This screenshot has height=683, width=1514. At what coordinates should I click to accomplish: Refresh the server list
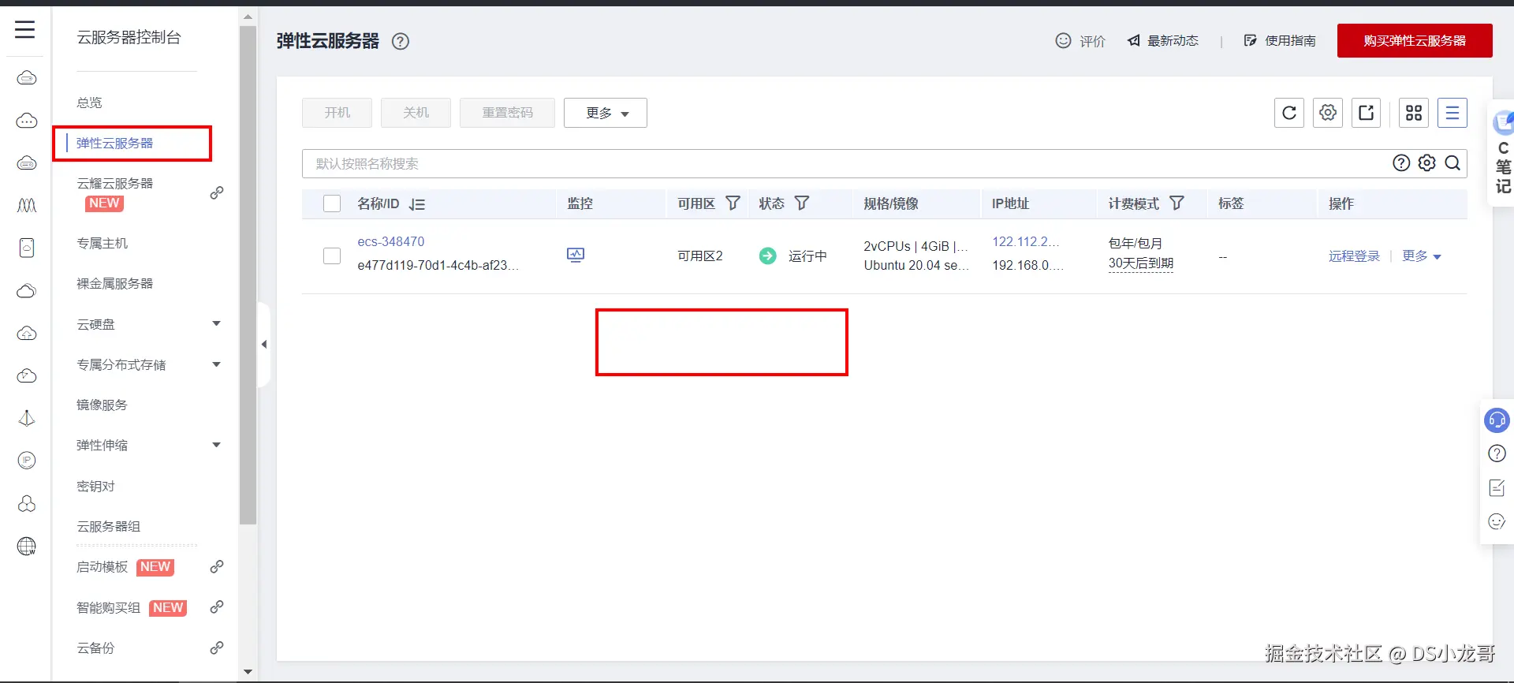pyautogui.click(x=1289, y=113)
